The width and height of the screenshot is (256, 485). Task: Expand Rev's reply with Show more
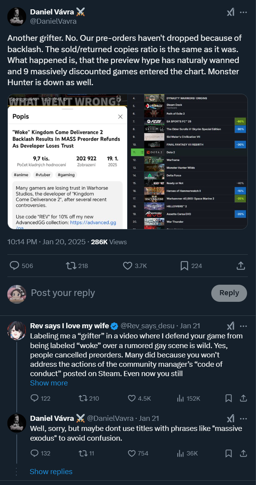click(x=49, y=383)
